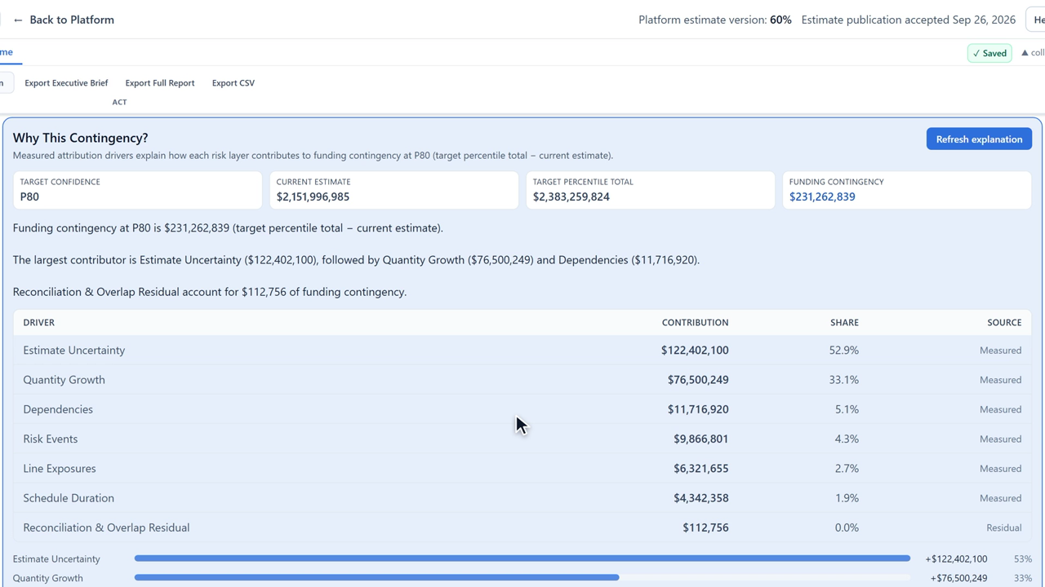Click the Share column header
This screenshot has width=1045, height=587.
(x=844, y=322)
